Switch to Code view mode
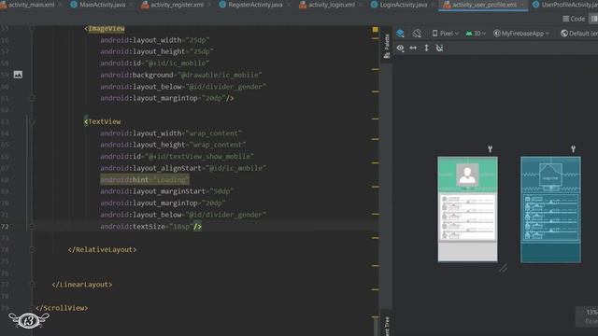Screen dimensions: 598x336 point(574,19)
